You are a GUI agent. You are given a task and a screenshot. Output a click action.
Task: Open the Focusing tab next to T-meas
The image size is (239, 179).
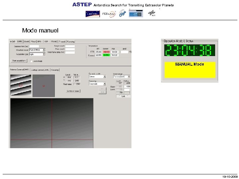71,41
